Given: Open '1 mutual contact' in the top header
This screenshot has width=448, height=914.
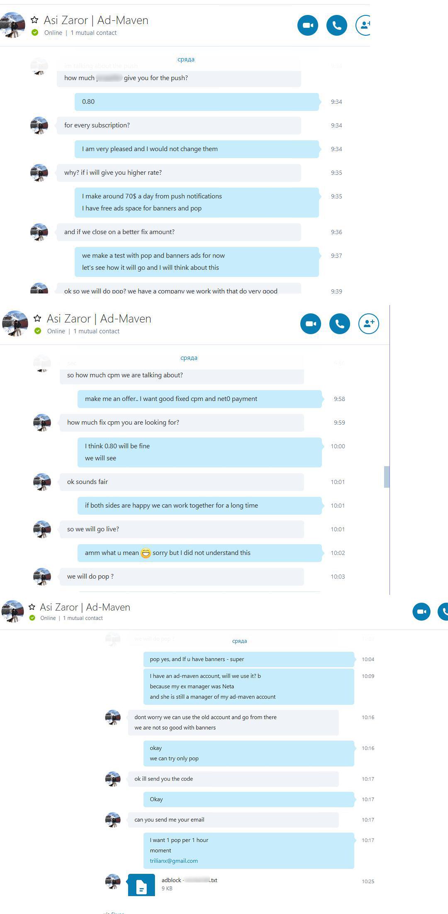Looking at the screenshot, I should pos(93,33).
